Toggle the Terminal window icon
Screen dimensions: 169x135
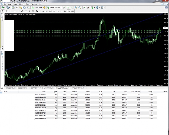click(x=24, y=8)
